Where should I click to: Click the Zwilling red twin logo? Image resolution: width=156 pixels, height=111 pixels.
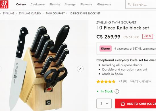[x=4, y=4]
